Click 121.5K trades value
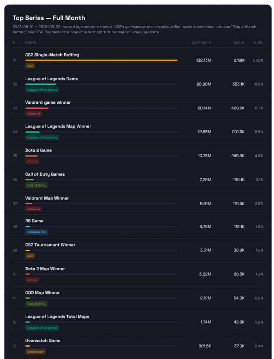The width and height of the screenshot is (274, 359). tap(239, 204)
